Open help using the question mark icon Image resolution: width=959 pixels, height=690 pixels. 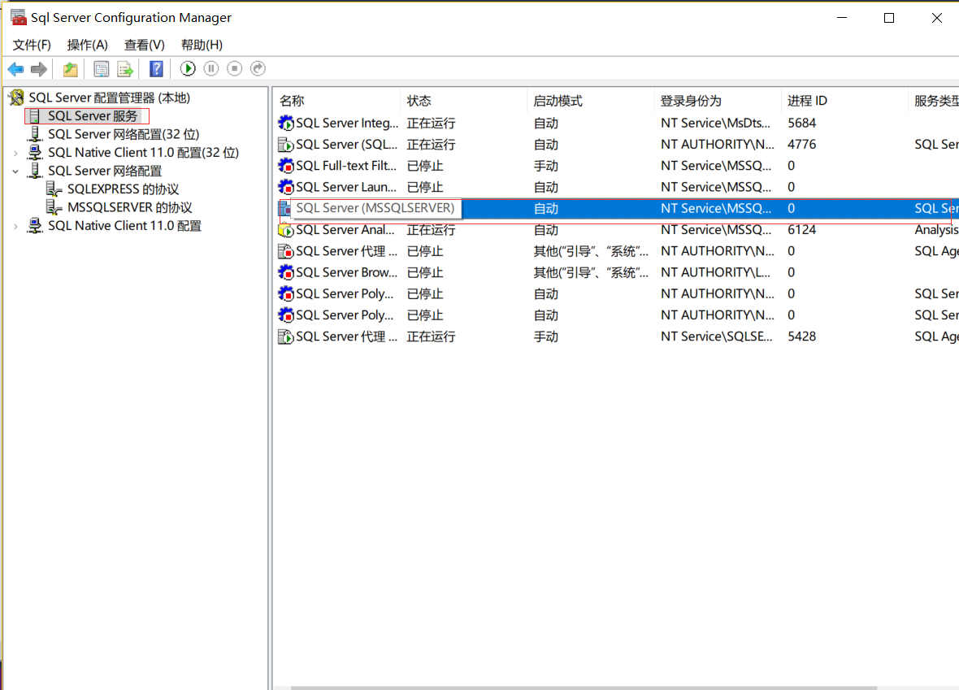point(155,68)
